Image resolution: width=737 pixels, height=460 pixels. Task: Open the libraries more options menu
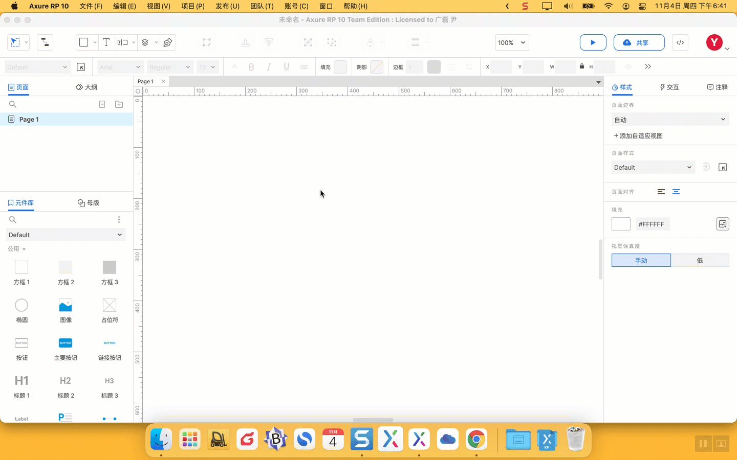pos(119,220)
